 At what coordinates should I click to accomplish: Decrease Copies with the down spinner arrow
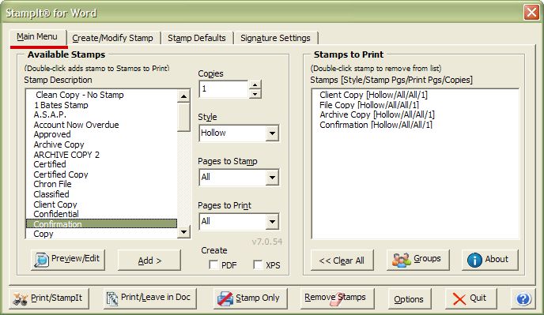[x=255, y=94]
